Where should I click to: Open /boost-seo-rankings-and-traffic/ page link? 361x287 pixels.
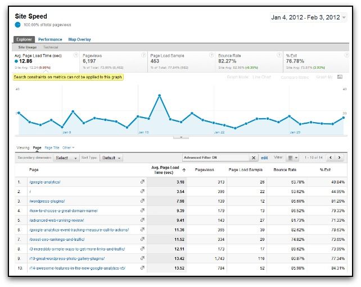click(57, 239)
